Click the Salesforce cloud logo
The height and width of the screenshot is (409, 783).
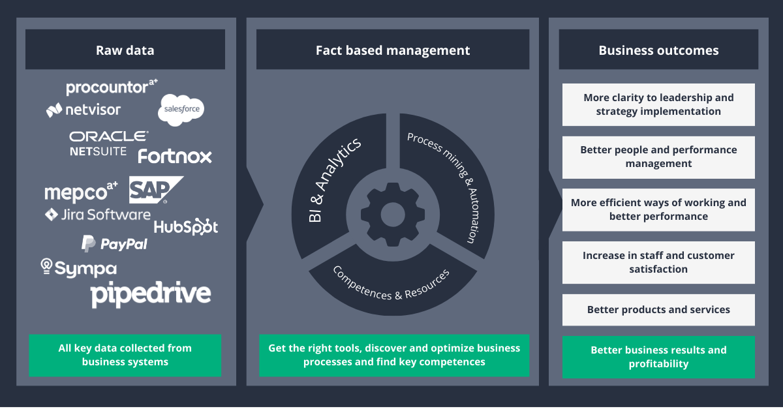point(181,110)
